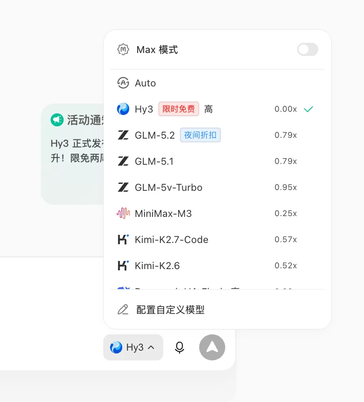The image size is (364, 402).
Task: Click the red 限时免费 badge
Action: pyautogui.click(x=179, y=109)
